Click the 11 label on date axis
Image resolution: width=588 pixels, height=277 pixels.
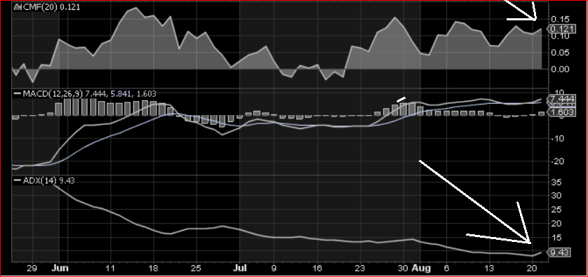[110, 269]
